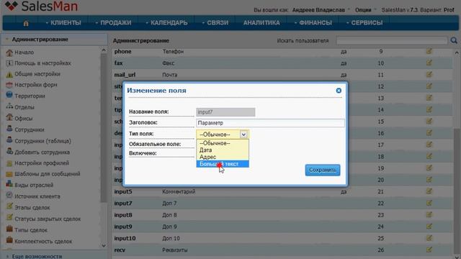Screen dimensions: 461x259
Task: Click the user search magnifier icon
Action: [454, 40]
